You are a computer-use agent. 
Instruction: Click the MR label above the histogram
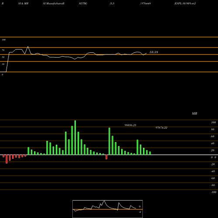pyautogui.click(x=194, y=113)
